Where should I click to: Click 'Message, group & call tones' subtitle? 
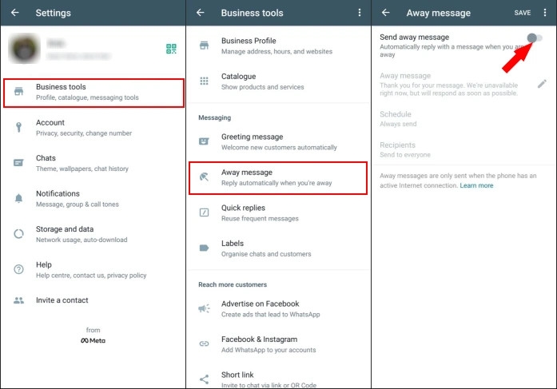[x=77, y=204]
